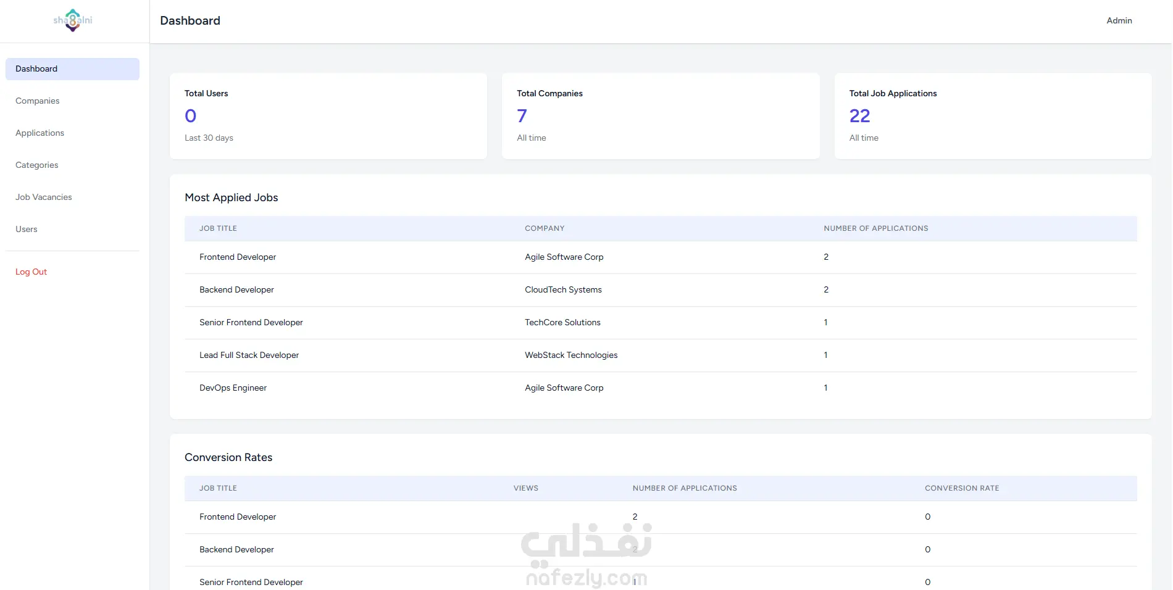This screenshot has height=590, width=1173.
Task: Click the Most Applied Jobs heading
Action: (232, 197)
